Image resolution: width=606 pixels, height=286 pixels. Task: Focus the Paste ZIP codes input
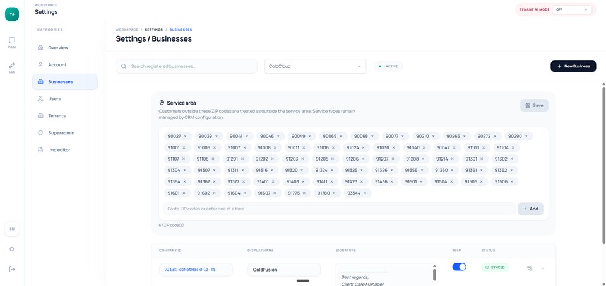[x=340, y=209]
